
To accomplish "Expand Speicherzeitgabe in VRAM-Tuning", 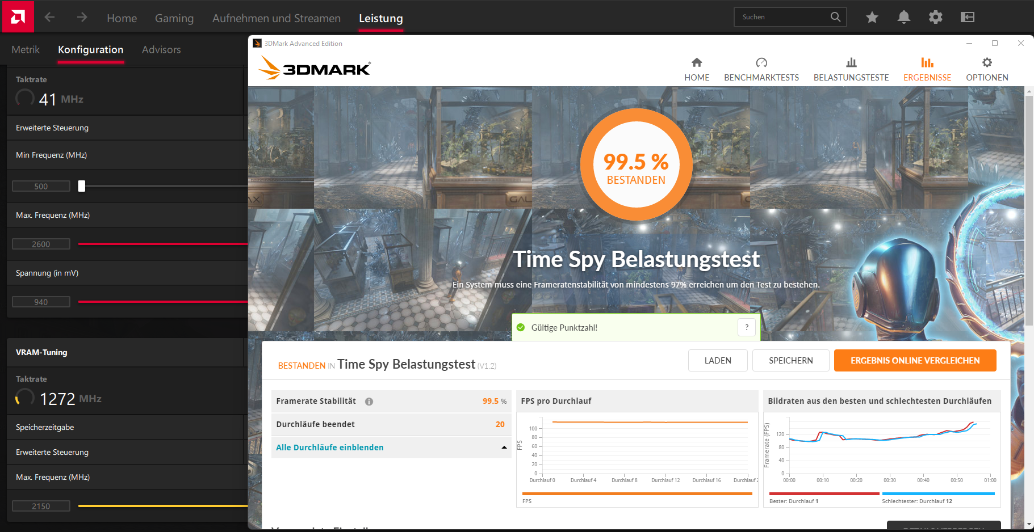I will (x=45, y=427).
